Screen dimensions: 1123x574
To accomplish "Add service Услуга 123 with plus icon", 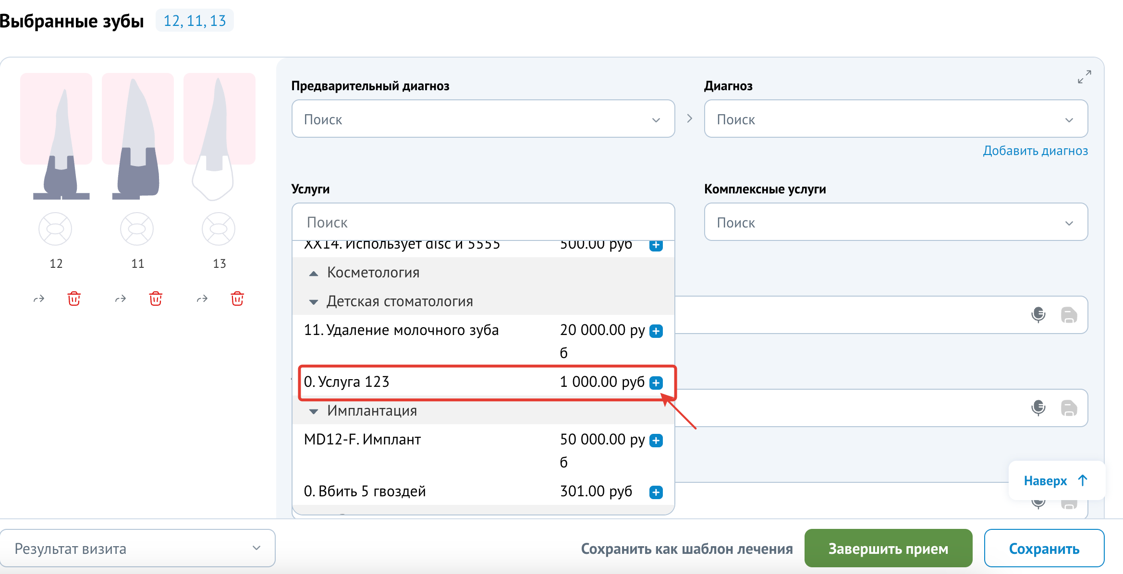I will point(656,383).
